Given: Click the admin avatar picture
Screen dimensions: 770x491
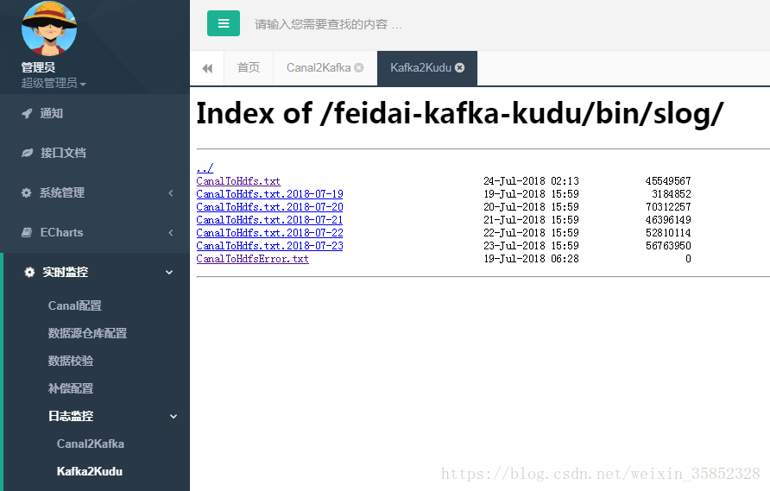Looking at the screenshot, I should coord(49,28).
